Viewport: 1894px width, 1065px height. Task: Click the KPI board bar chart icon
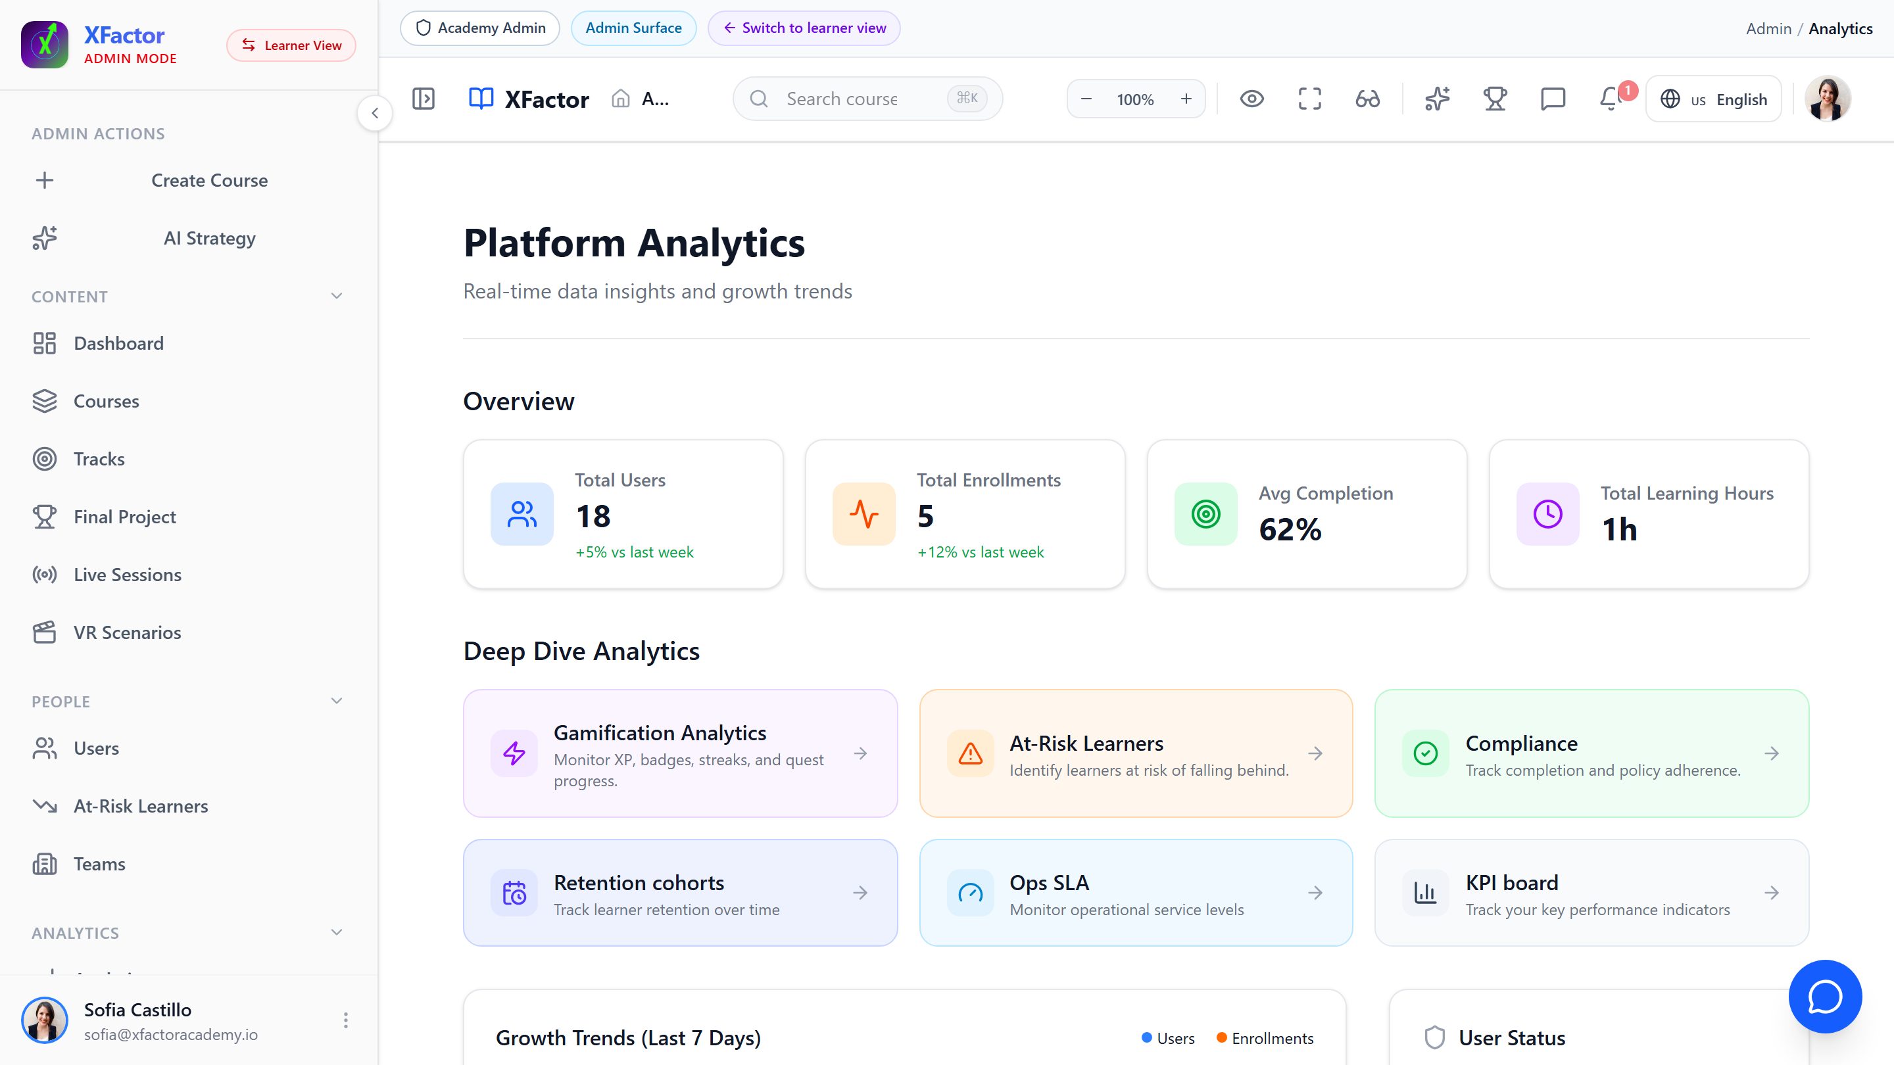[1426, 893]
